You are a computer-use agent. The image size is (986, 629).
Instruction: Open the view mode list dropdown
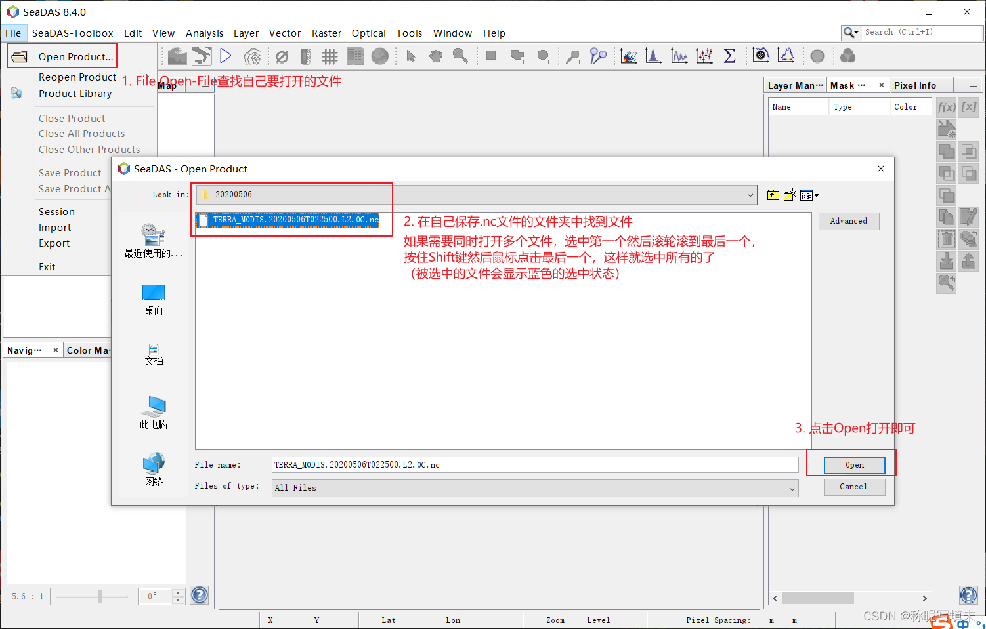tap(809, 195)
